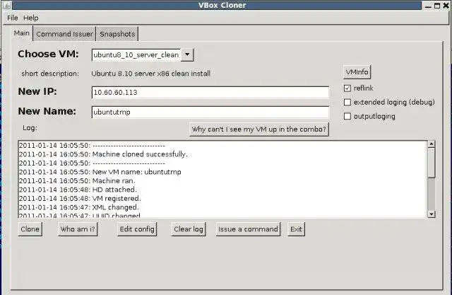Click the window icon in the title bar
452x295 pixels.
point(7,5)
